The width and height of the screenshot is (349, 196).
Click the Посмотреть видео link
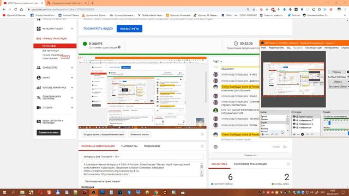tap(98, 29)
